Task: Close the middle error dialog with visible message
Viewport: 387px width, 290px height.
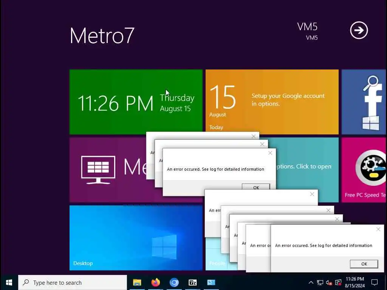Action: 270,153
